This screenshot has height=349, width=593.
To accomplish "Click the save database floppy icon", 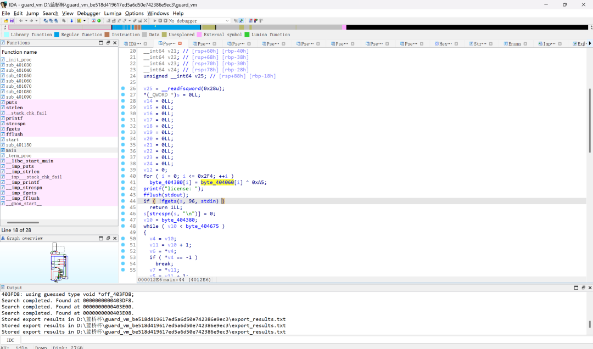I will (12, 21).
